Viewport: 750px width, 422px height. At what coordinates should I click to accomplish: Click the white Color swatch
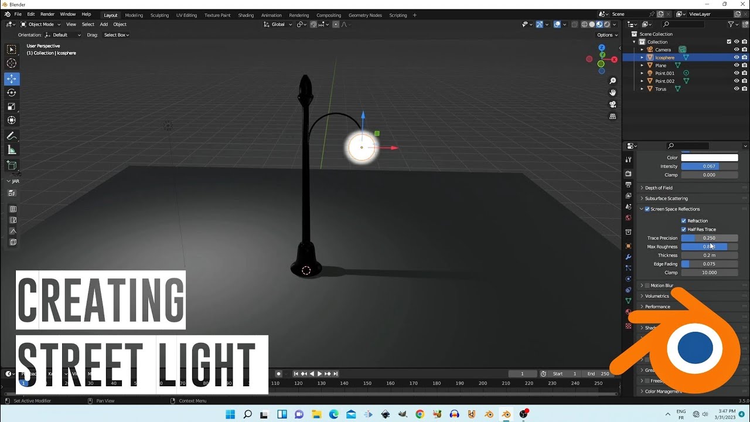tap(709, 158)
